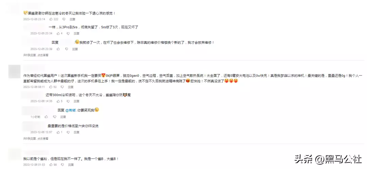Thumbs up the comment with 99 likes

click(x=51, y=165)
